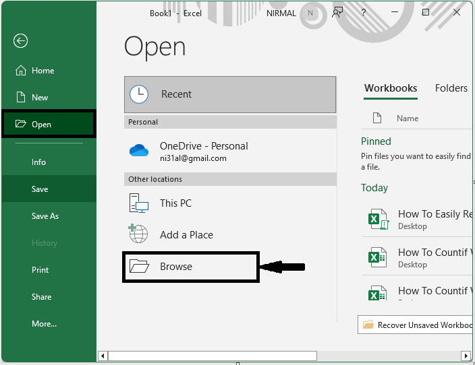Go to Home in the backstage menu
This screenshot has height=365, width=475.
pos(49,71)
